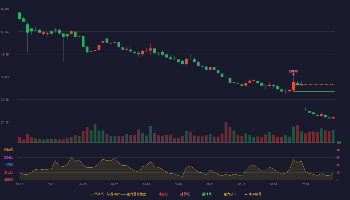Click the 04-23 date label

(x=115, y=184)
